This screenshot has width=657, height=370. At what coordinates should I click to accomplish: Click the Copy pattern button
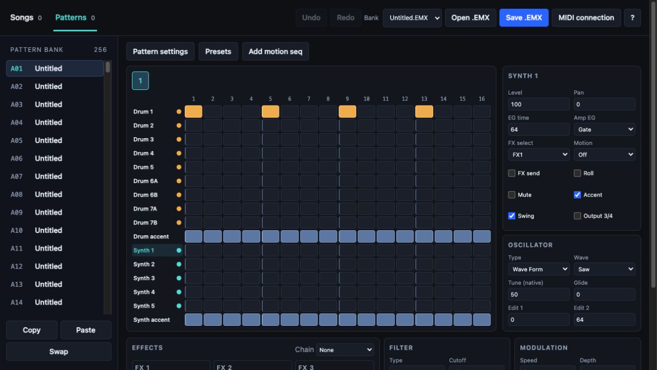click(32, 330)
